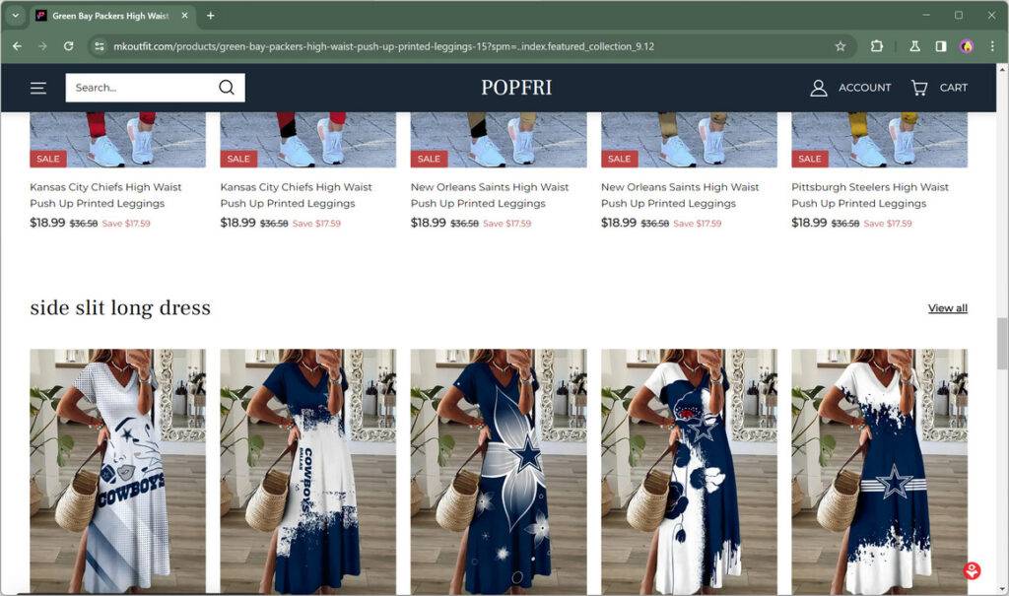Bookmark this page with star icon

click(x=840, y=46)
